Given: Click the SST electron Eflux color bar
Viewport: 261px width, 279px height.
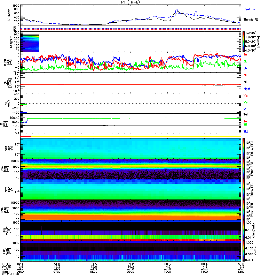Looking at the screenshot, I should (243, 189).
